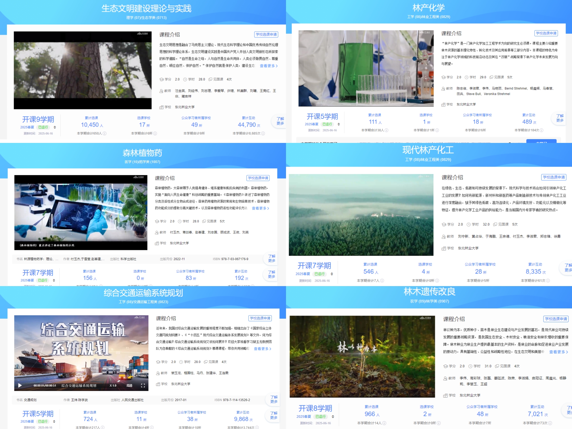Click the forest video thumbnail of 现代林产化工
The height and width of the screenshot is (429, 572).
pyautogui.click(x=361, y=215)
